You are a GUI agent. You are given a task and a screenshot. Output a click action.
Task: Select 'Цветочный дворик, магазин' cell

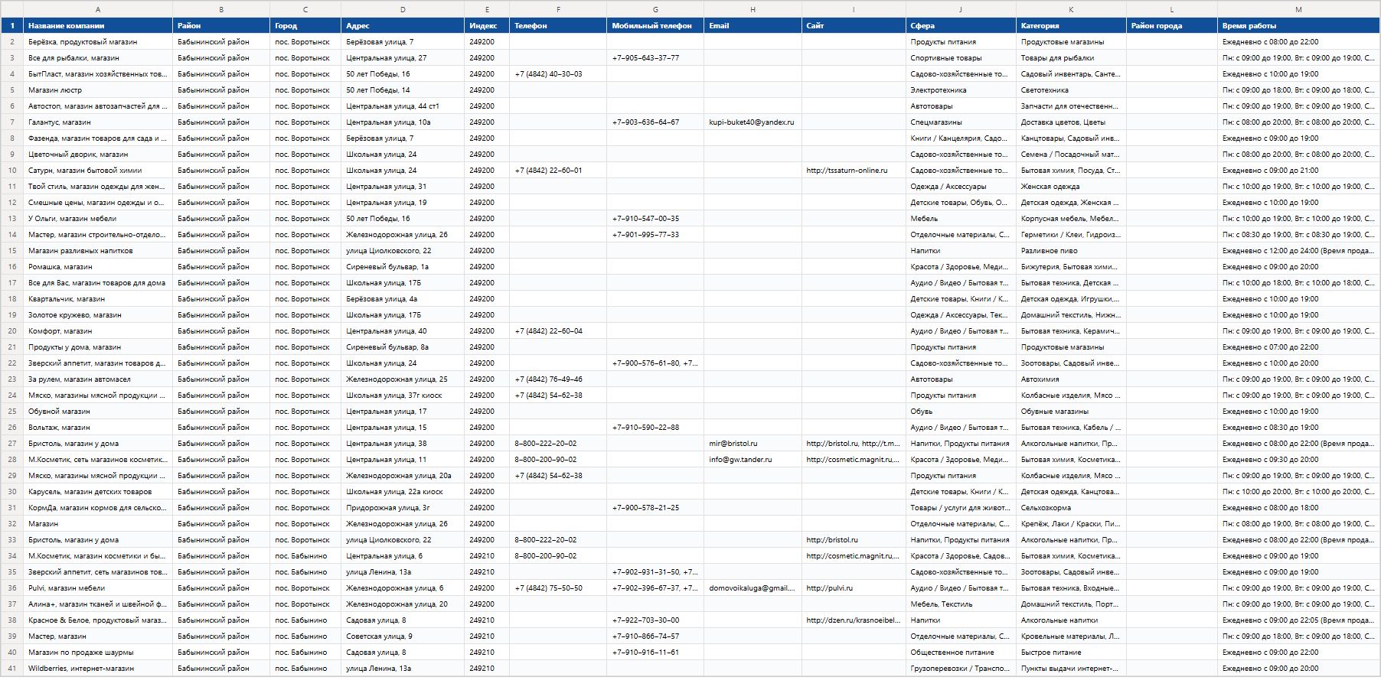click(98, 155)
